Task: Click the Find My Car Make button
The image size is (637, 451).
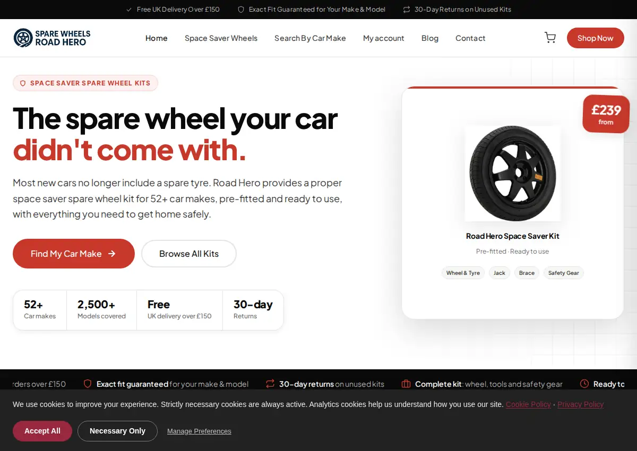Action: click(x=74, y=254)
